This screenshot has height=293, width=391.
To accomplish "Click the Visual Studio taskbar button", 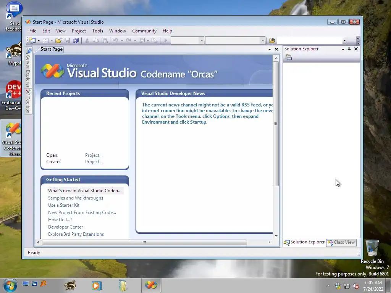I will 151,285.
